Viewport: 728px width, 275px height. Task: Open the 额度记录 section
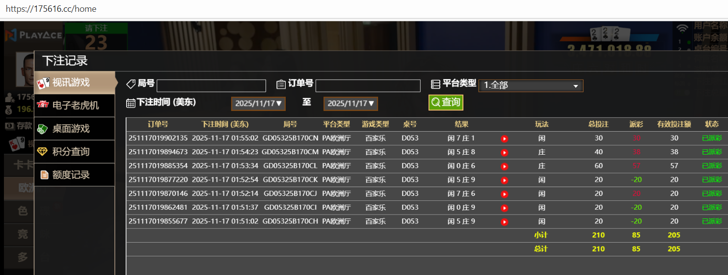[75, 175]
